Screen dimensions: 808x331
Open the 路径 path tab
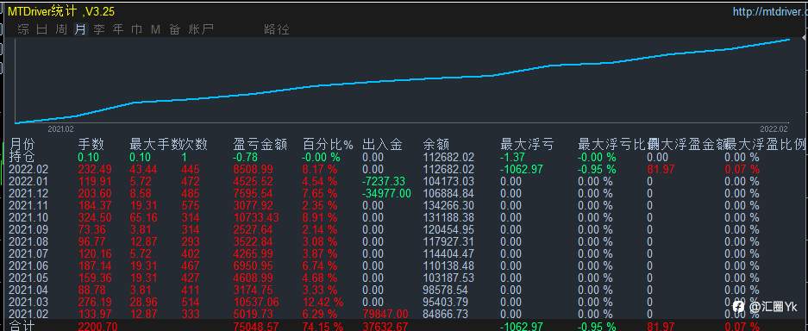[276, 29]
